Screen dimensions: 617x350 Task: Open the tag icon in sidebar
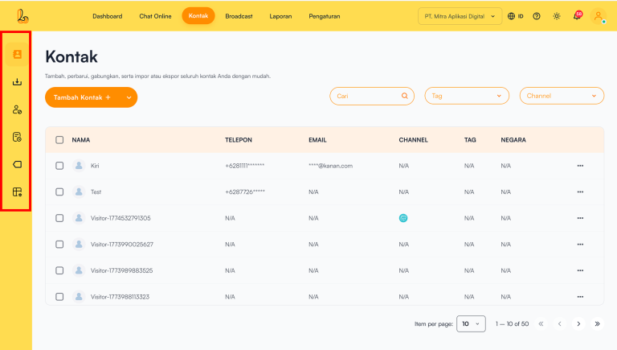pos(17,164)
